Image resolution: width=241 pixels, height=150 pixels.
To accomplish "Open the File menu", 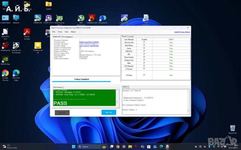I will point(54,32).
